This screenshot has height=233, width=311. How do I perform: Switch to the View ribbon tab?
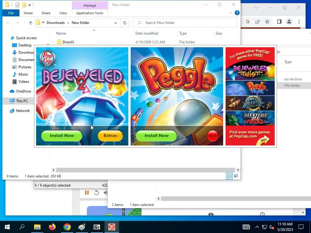63,13
